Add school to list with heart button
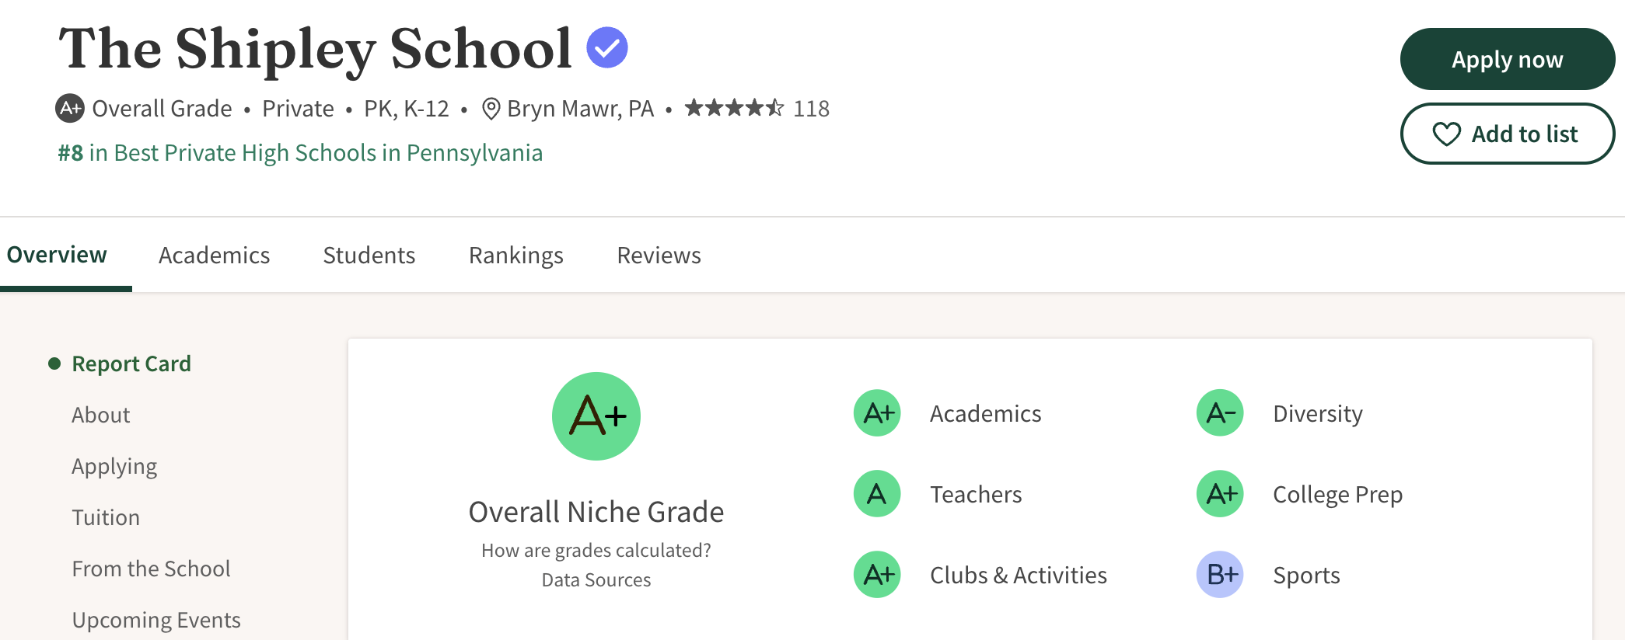The image size is (1625, 640). (1507, 134)
